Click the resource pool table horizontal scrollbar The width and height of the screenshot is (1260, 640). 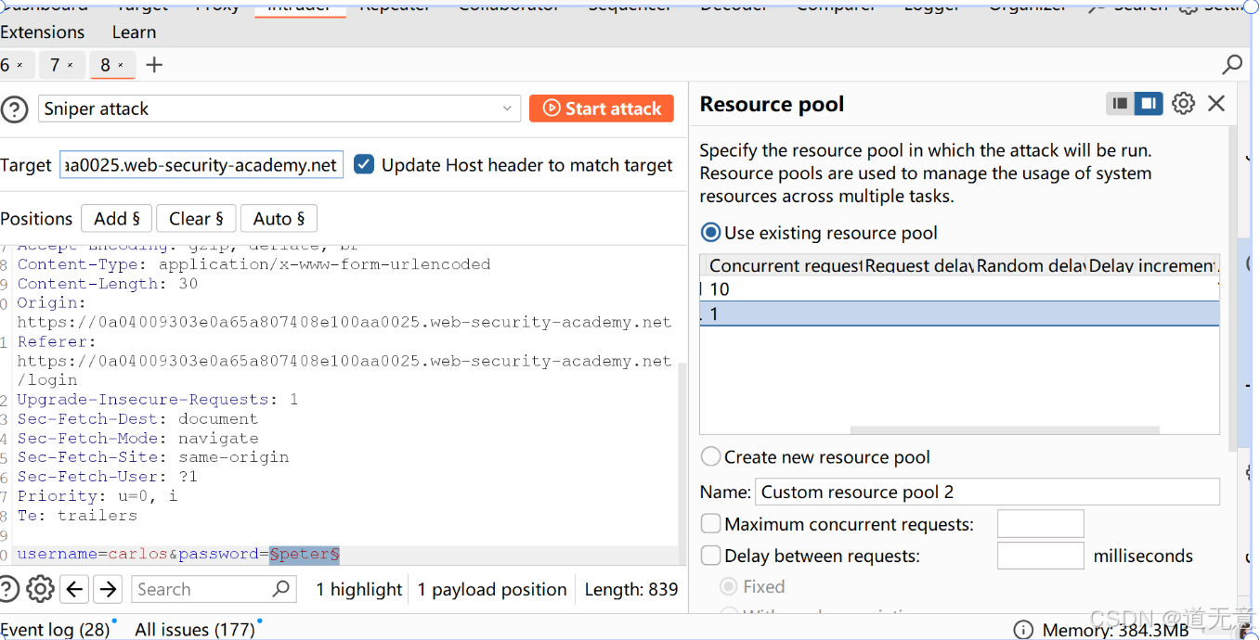click(x=1005, y=430)
